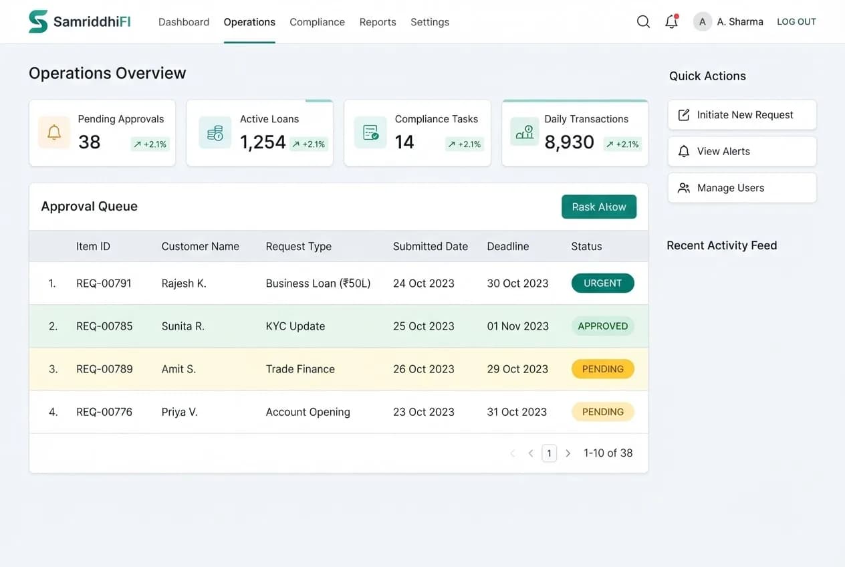The image size is (845, 567).
Task: Click customer name Rajesh K.
Action: 184,283
